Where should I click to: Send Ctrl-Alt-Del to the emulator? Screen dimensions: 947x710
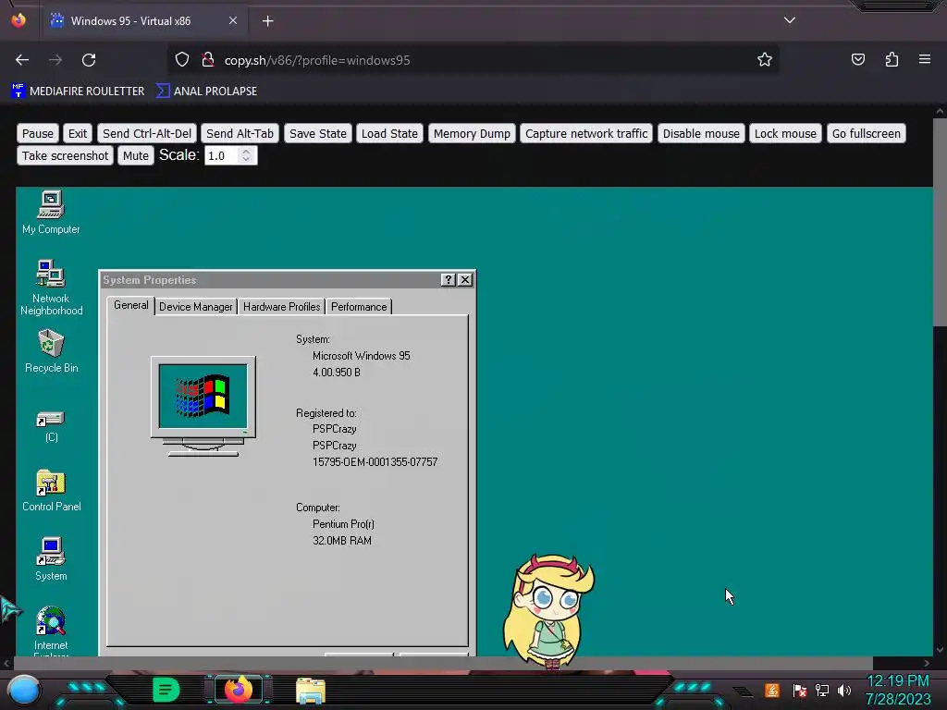point(147,133)
